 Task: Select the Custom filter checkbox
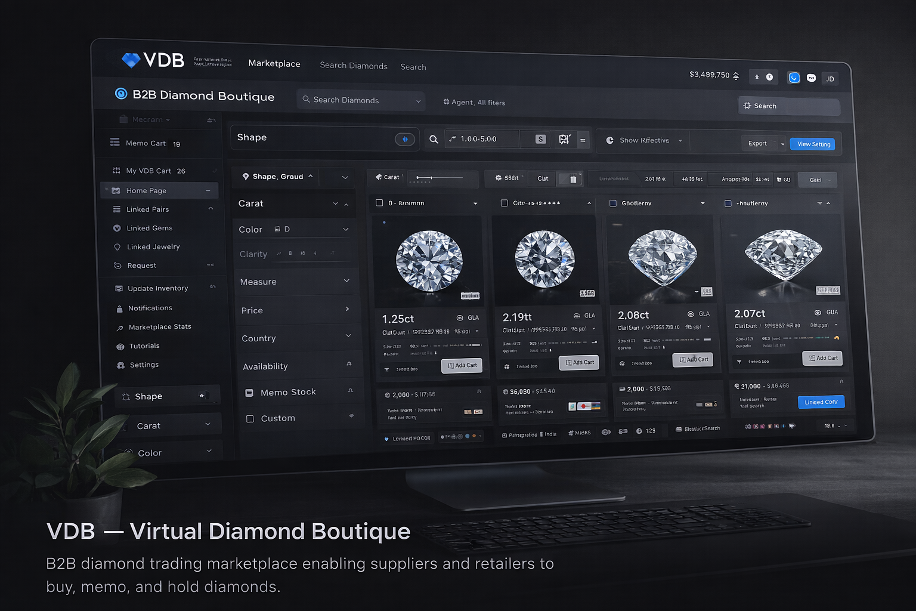click(x=251, y=418)
